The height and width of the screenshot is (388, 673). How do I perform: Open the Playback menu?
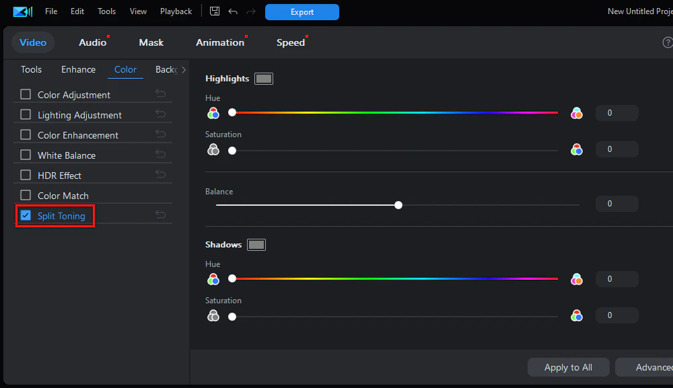pos(176,11)
